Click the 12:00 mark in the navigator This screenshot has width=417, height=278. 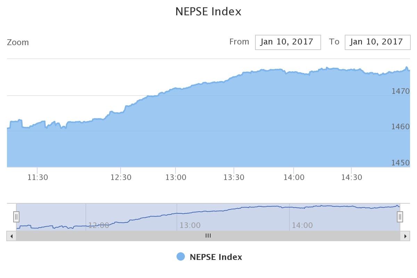click(98, 225)
